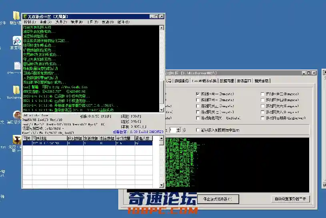Uncheck 游戏网关一 (Rungate) checkbox

(198, 94)
